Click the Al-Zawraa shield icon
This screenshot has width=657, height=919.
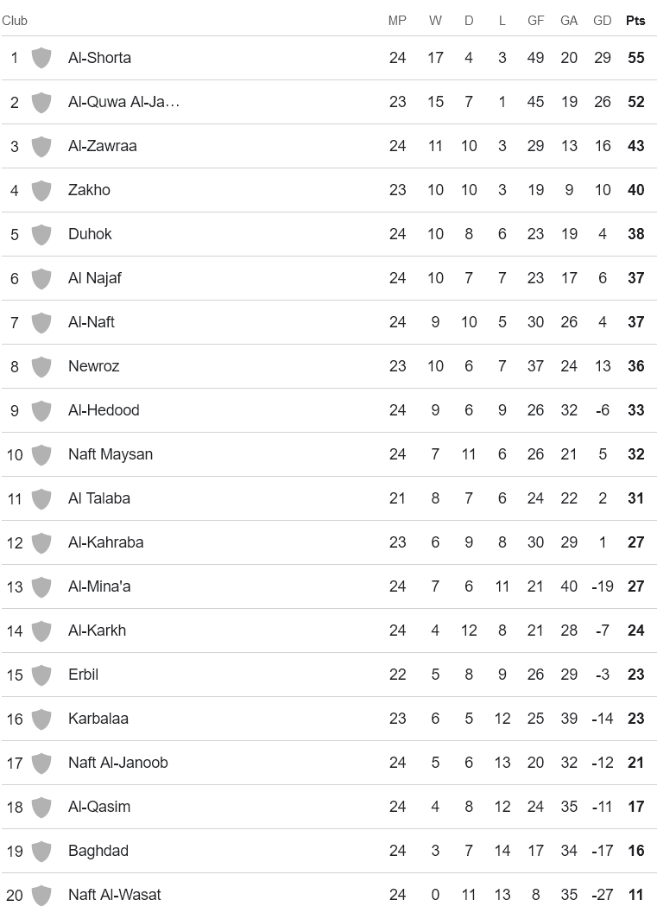(x=41, y=146)
